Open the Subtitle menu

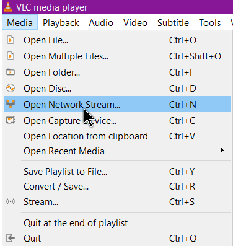click(x=173, y=23)
